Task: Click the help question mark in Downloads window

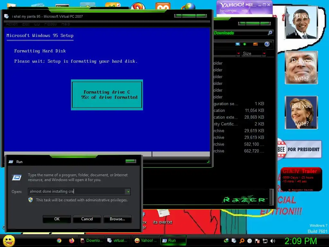Action: click(x=267, y=44)
